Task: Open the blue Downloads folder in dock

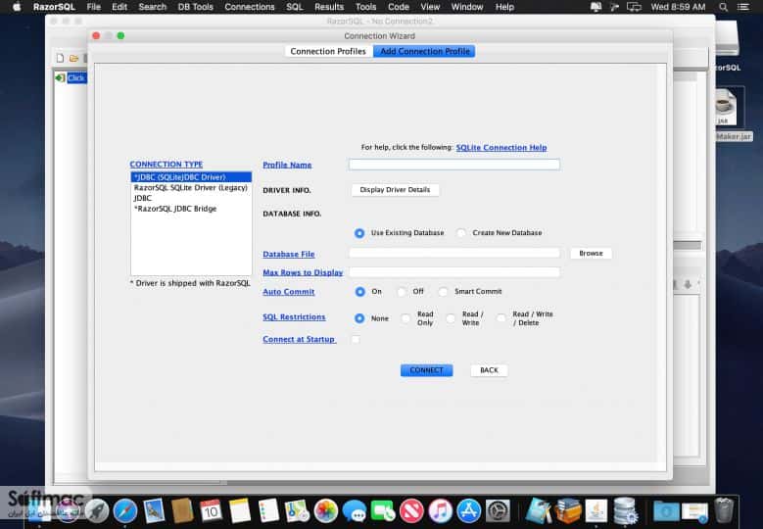Action: (x=666, y=511)
